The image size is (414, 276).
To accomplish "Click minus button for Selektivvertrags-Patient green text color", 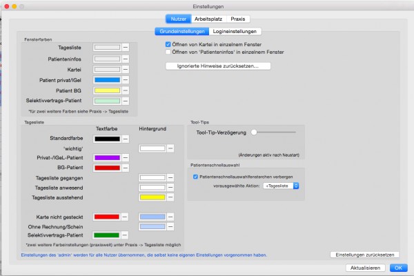I will point(125,235).
